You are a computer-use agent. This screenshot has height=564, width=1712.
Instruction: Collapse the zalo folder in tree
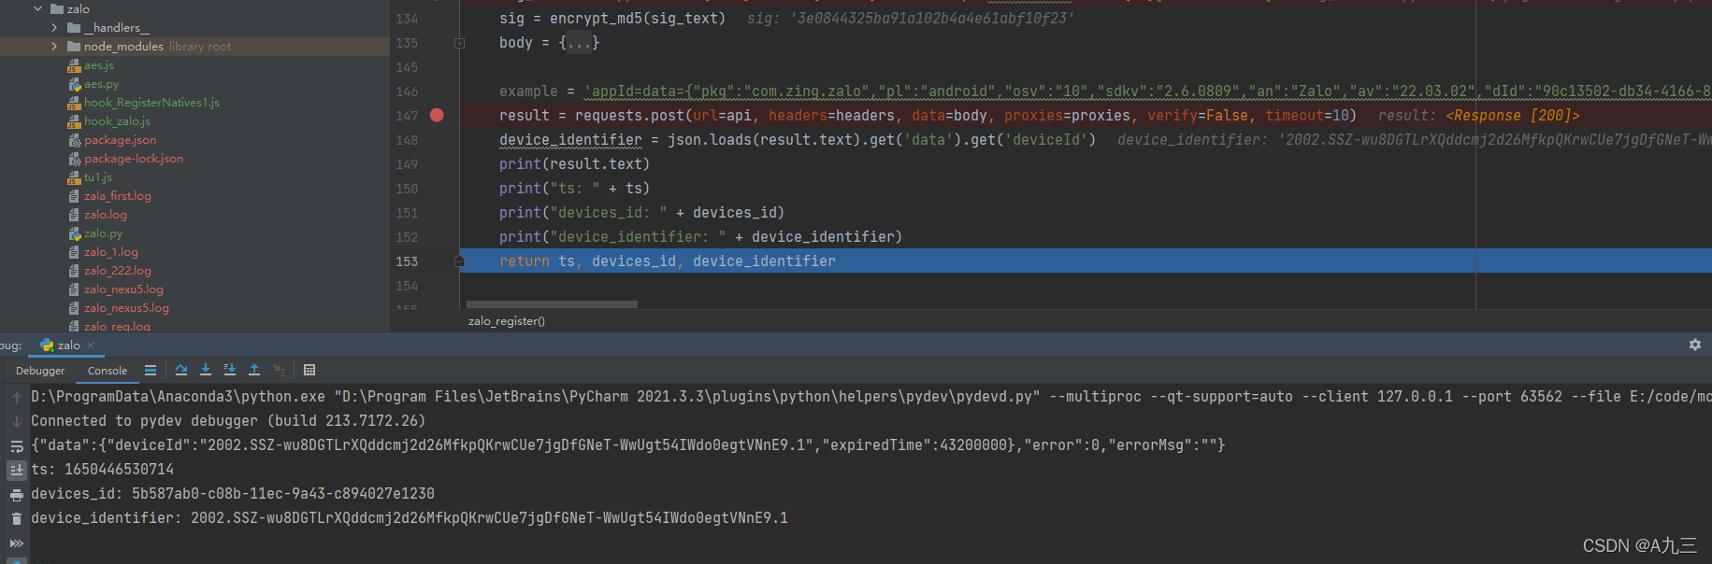pyautogui.click(x=38, y=8)
